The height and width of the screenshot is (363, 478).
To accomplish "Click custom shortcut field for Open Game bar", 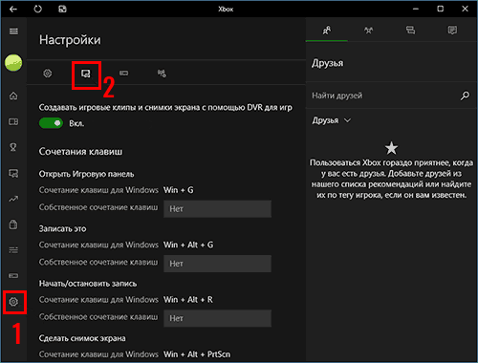I will tap(217, 209).
